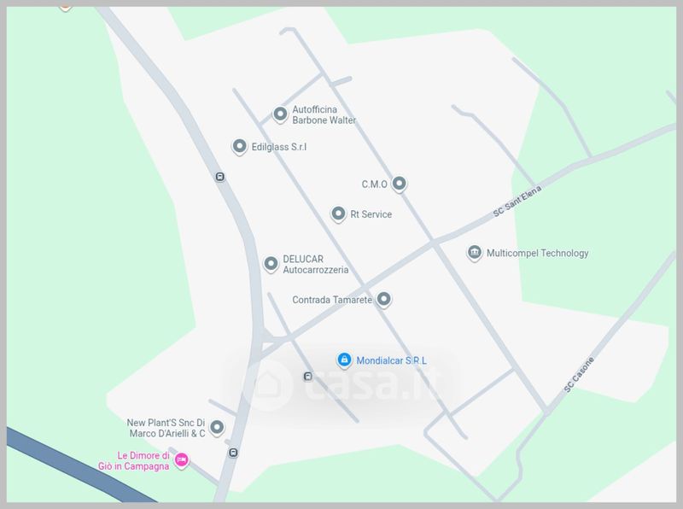Click the bus stop icon near New Plant'S
The image size is (683, 509).
point(233,453)
